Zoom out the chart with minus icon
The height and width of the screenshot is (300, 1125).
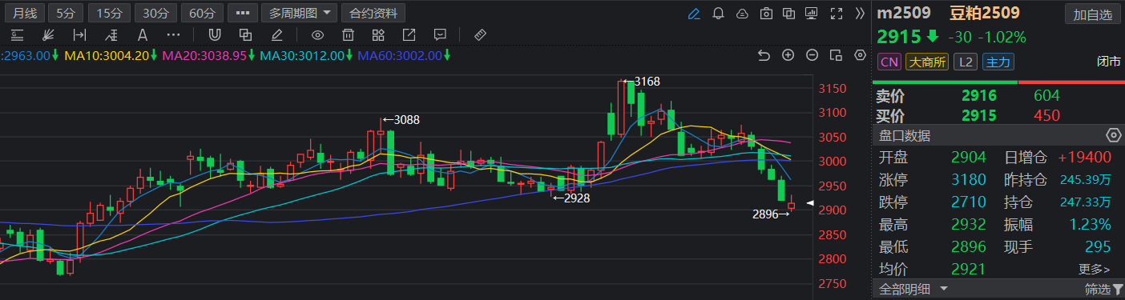(812, 55)
